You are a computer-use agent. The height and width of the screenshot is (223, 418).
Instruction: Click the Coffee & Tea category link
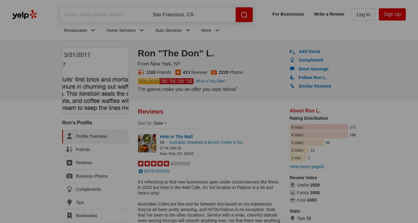[x=232, y=142]
